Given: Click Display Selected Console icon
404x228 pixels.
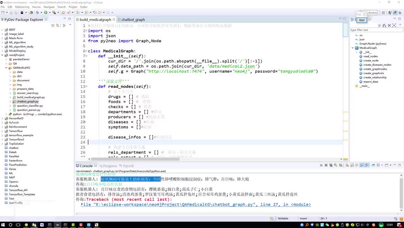Looking at the screenshot, I should (378, 165).
